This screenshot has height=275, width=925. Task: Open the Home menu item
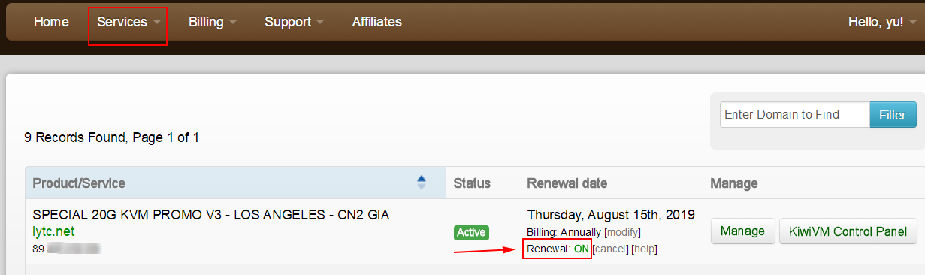(x=51, y=23)
